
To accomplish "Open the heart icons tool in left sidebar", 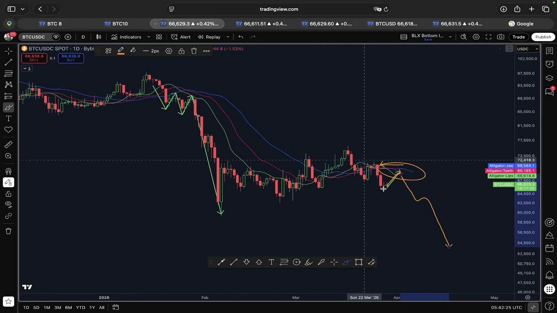I will 8,130.
